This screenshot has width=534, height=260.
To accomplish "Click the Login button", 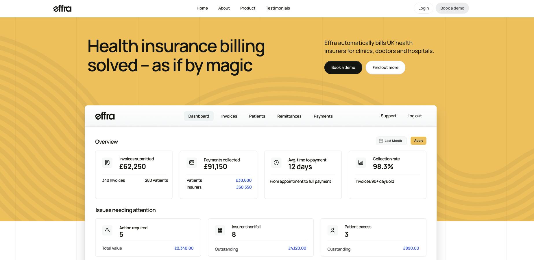I will tap(424, 8).
